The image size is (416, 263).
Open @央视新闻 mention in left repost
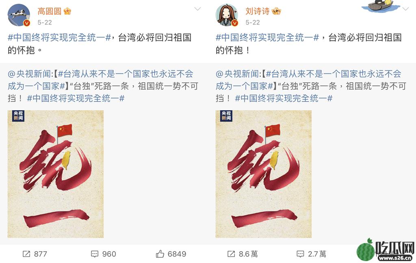click(x=31, y=74)
